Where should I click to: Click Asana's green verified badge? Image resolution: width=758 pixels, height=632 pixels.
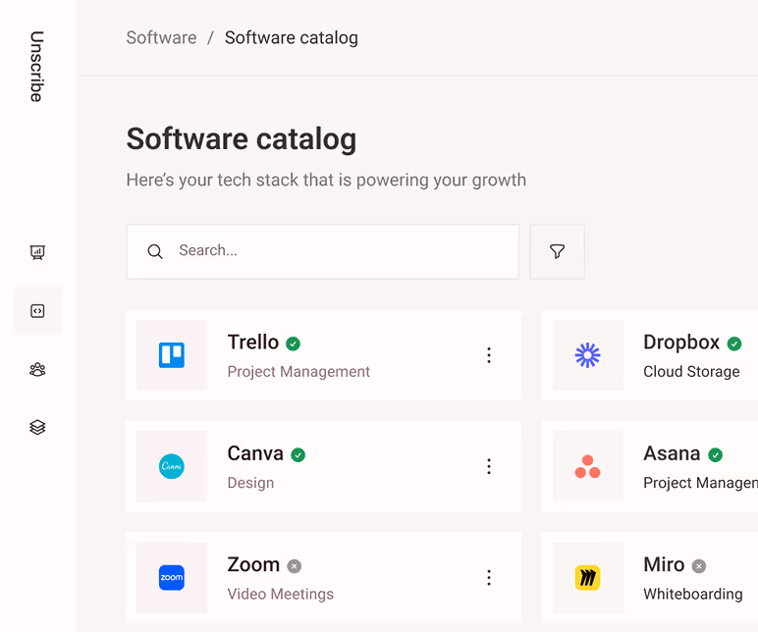pos(716,454)
